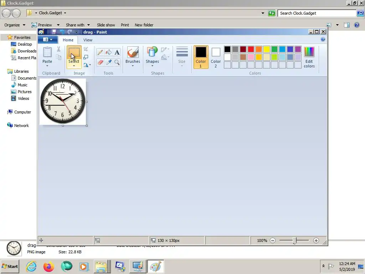The image size is (365, 274).
Task: Set Color 1 as active color
Action: (x=201, y=57)
